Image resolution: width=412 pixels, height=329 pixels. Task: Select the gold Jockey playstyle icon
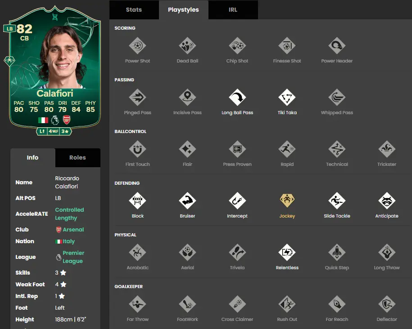[x=287, y=201]
